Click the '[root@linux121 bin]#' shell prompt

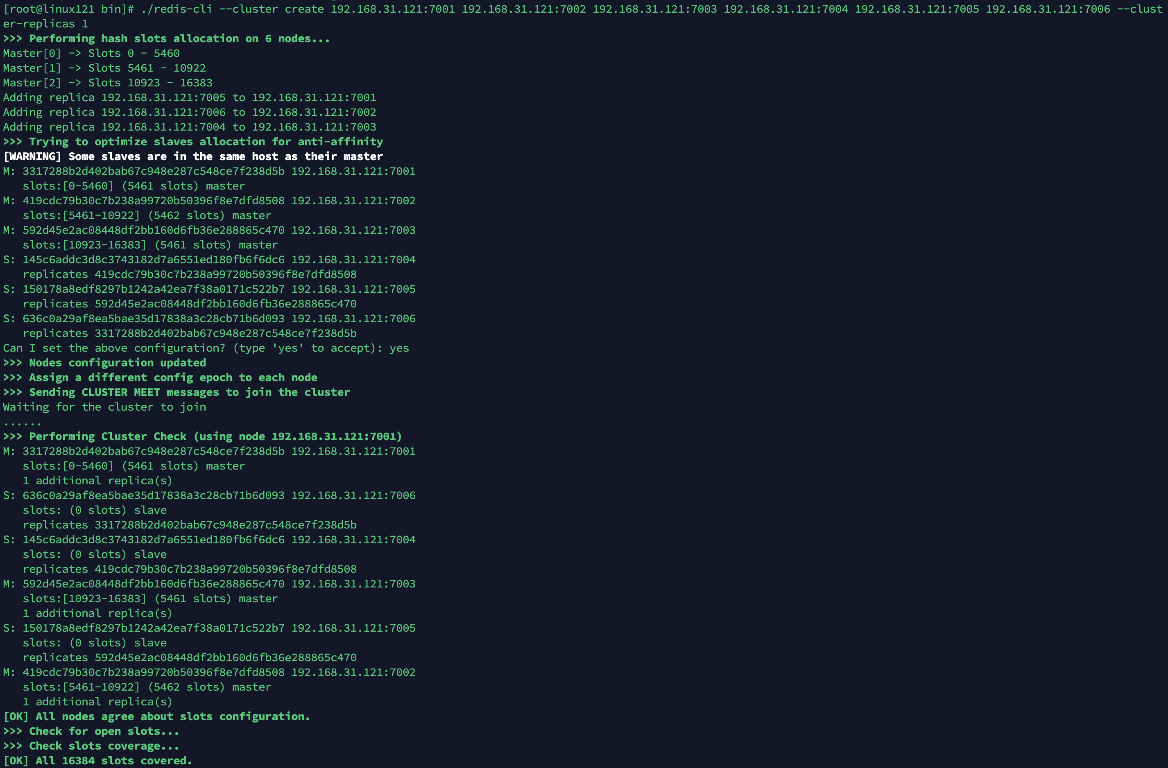[x=69, y=9]
